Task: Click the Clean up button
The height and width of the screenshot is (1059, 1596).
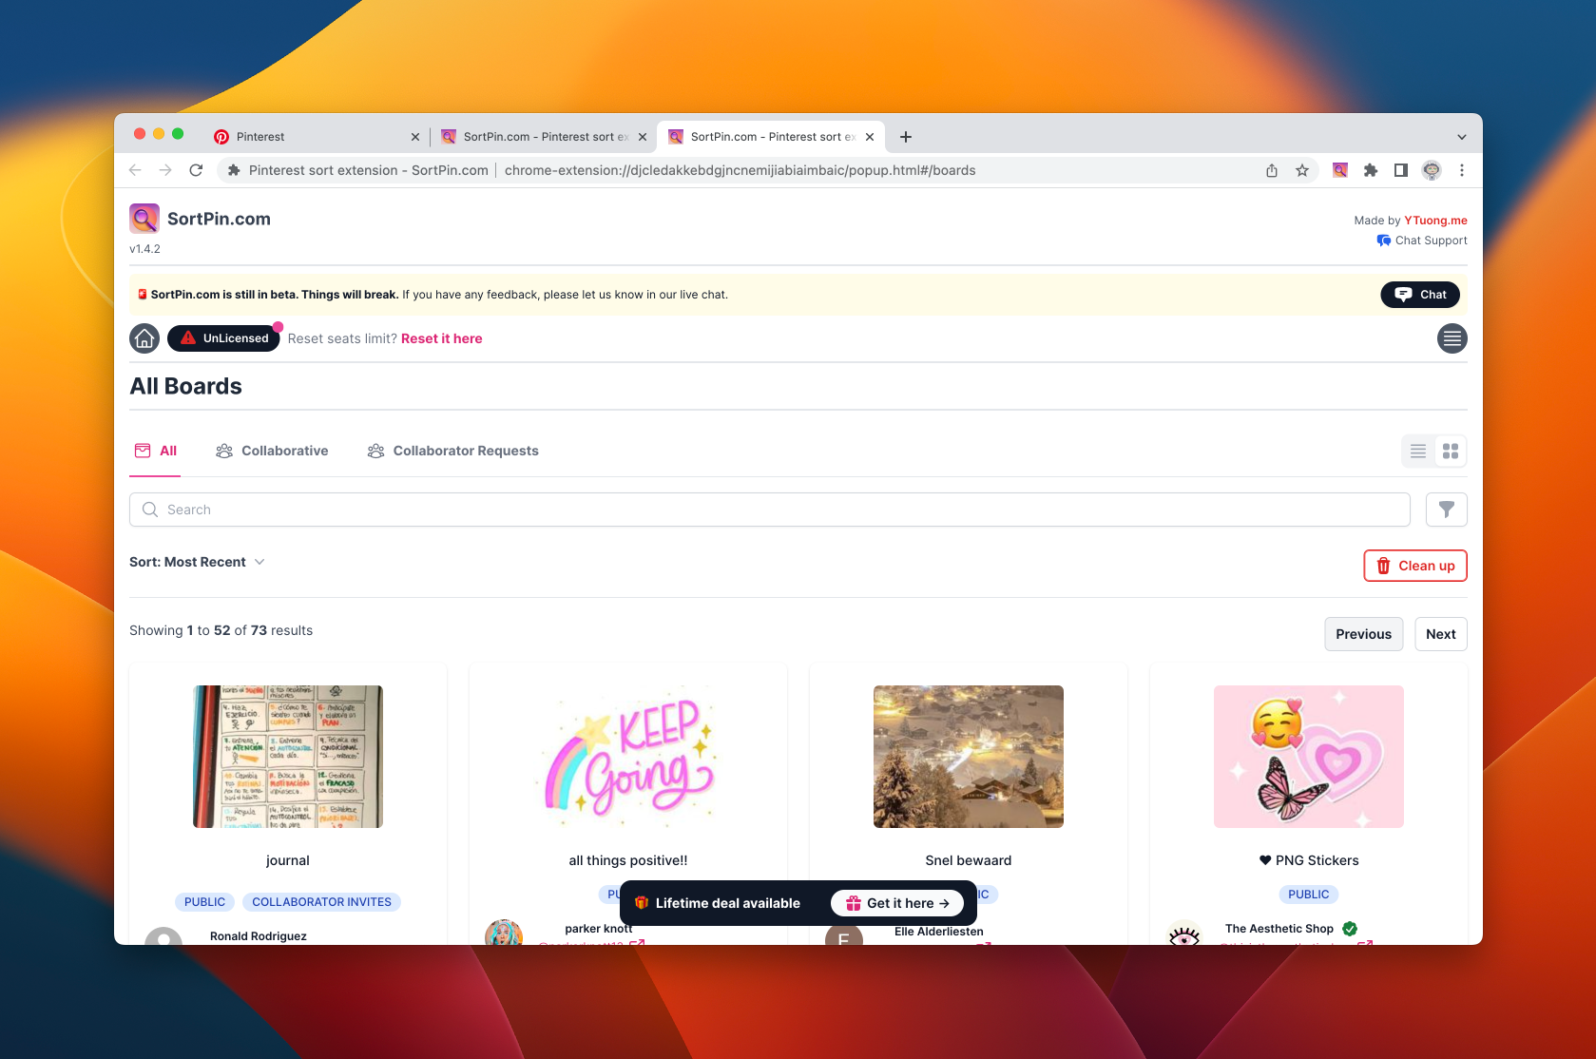Action: point(1415,566)
